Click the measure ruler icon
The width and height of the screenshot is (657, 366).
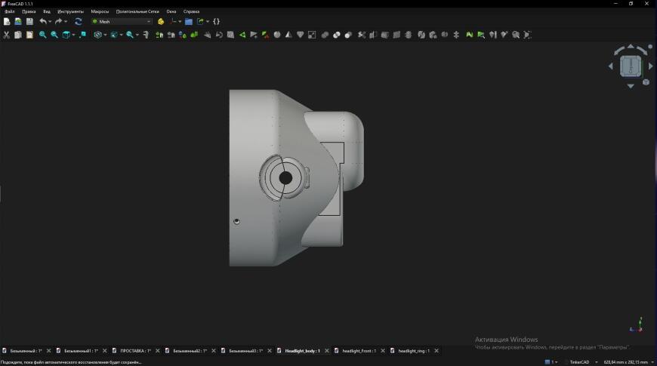coord(146,35)
